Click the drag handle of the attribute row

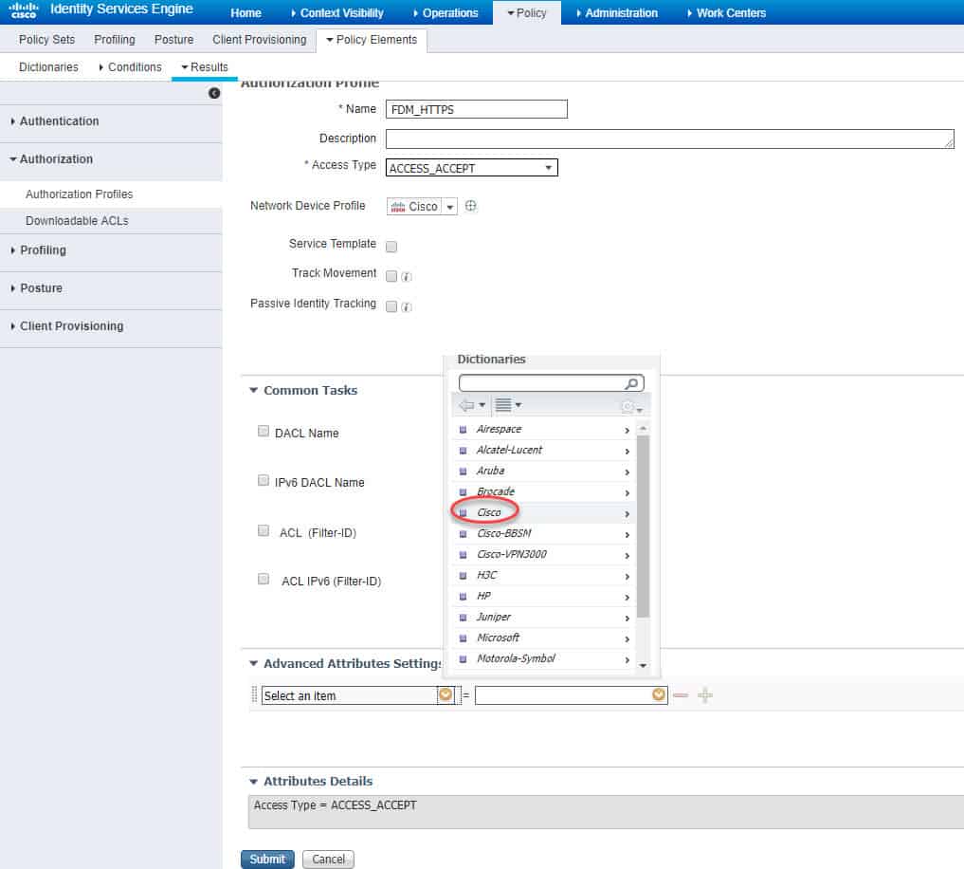[255, 694]
